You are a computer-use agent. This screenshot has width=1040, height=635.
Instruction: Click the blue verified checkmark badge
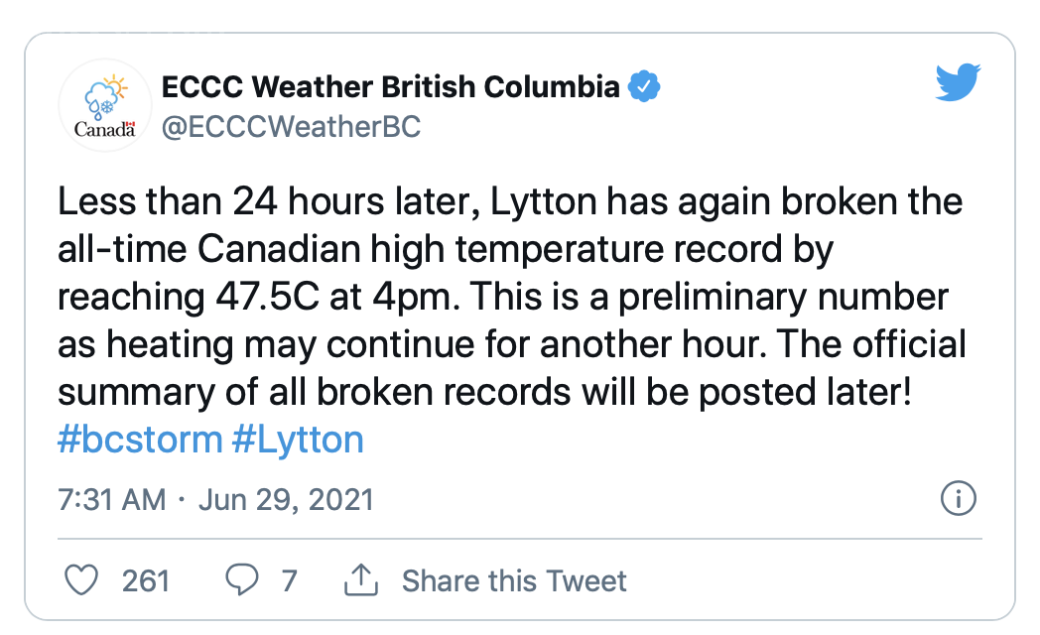point(645,87)
